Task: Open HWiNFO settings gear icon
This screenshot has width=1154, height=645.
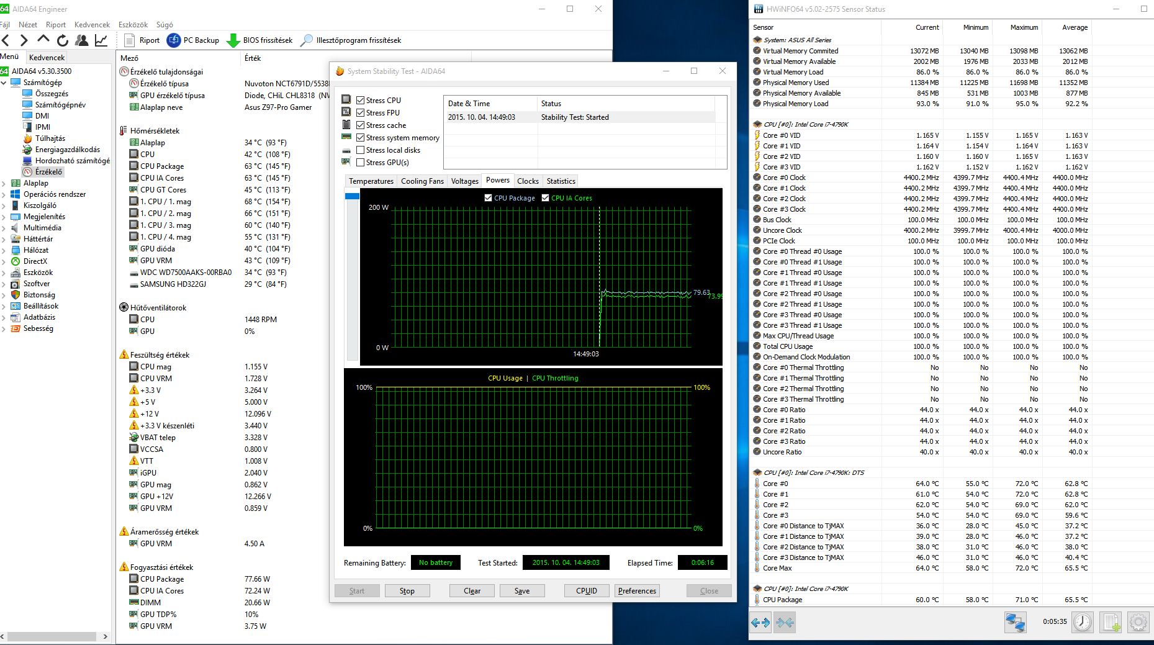Action: [x=1138, y=622]
